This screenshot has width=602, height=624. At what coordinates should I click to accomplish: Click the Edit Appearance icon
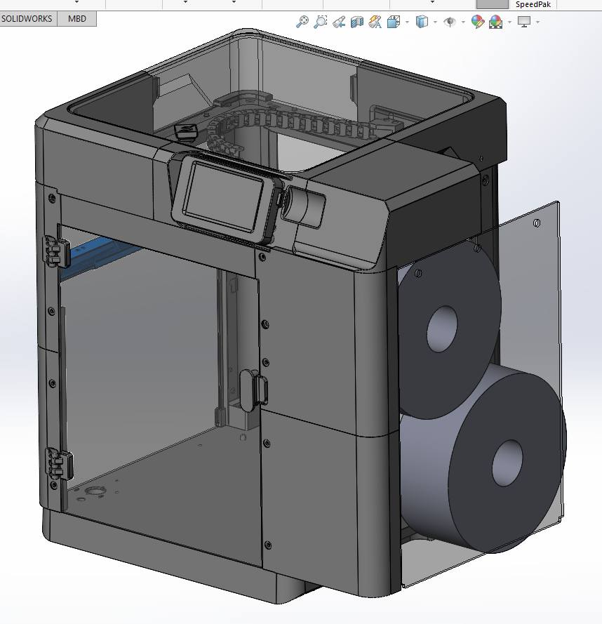(478, 22)
